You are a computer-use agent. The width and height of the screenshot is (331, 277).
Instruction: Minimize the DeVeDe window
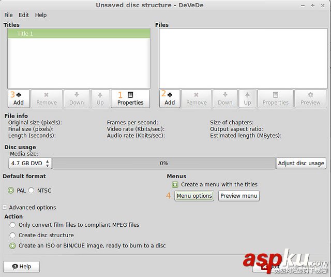click(x=303, y=6)
